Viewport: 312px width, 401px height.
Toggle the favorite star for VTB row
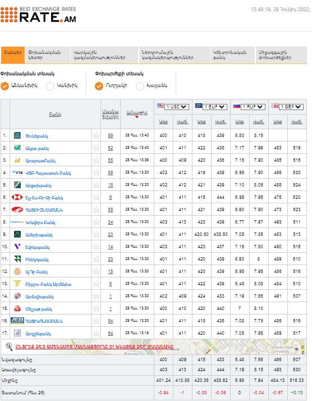coord(96,172)
